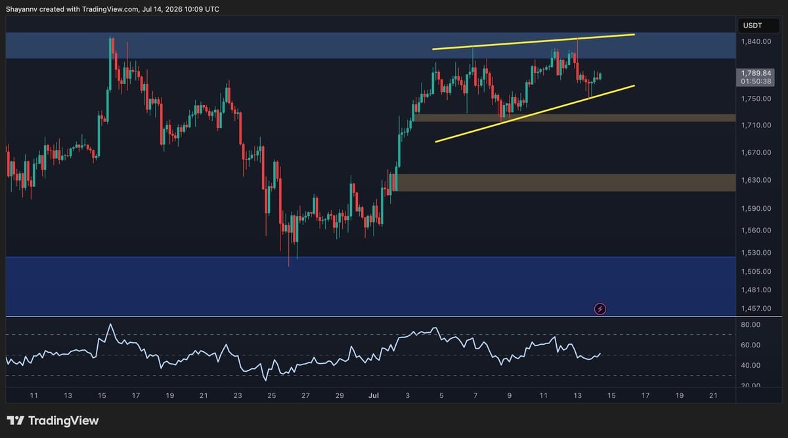Click the 29 date label on time axis

point(339,396)
